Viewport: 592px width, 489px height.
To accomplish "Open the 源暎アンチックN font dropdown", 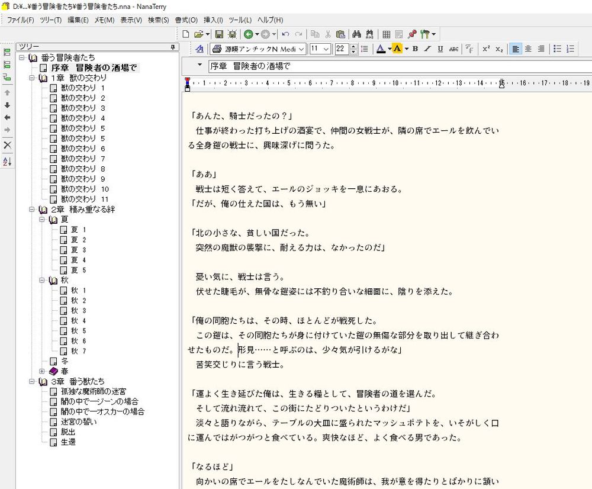I will (x=301, y=49).
